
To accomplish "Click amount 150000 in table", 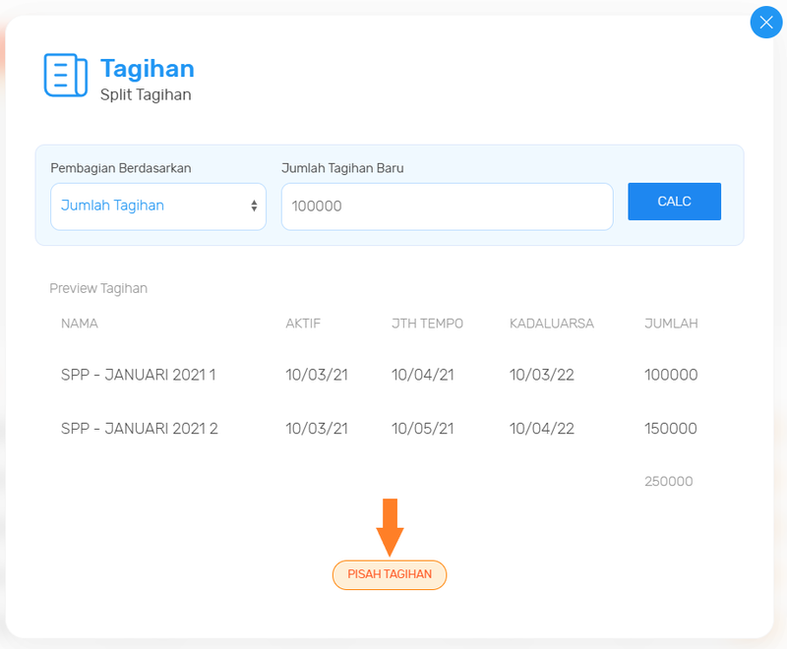I will tap(671, 429).
